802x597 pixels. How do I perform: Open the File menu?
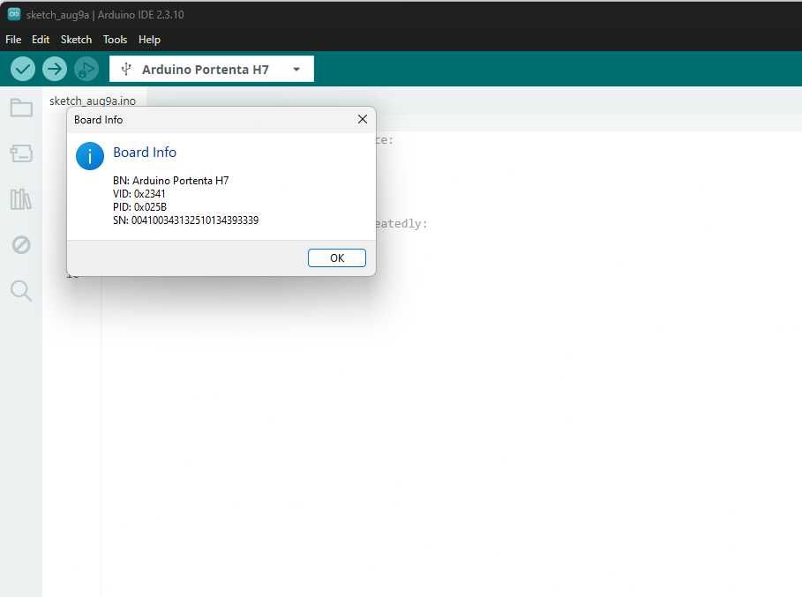(13, 40)
